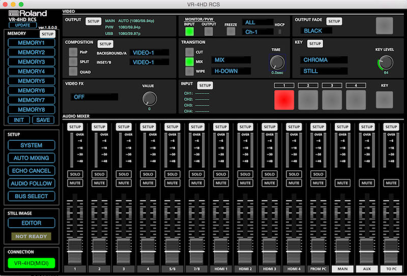Select video input 4 pad
Image resolution: width=407 pixels, height=276 pixels.
tap(356, 100)
